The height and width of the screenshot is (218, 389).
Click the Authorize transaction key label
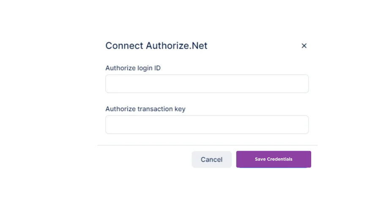(x=145, y=109)
